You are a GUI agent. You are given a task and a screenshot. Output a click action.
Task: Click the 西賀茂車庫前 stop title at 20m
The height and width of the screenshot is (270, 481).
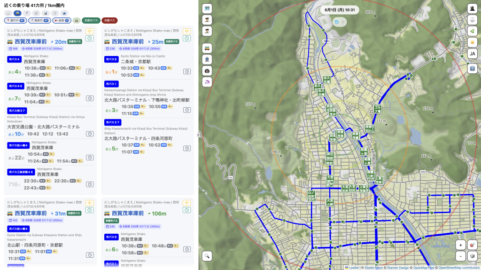tap(31, 41)
